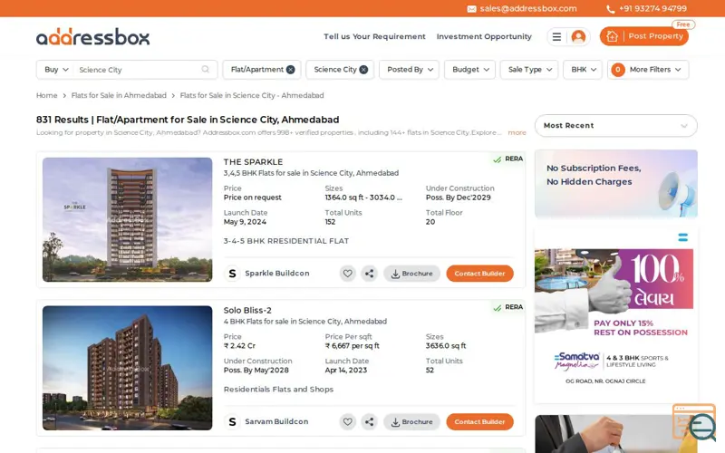
Task: Open THE SPARKLE listing title
Action: (253, 162)
